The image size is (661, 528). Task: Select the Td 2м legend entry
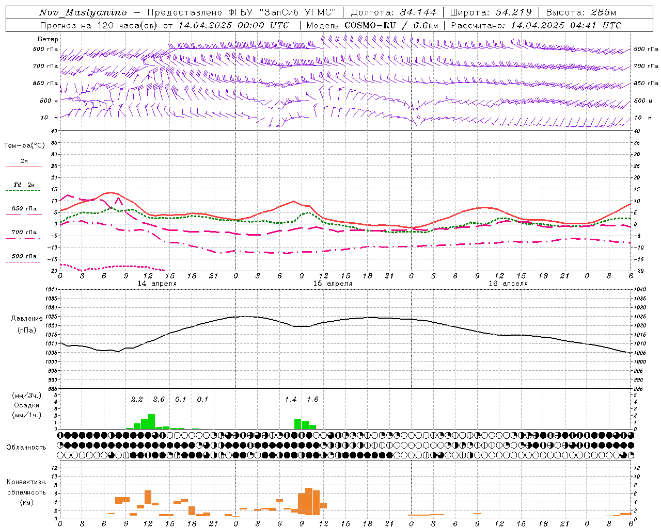coord(24,185)
